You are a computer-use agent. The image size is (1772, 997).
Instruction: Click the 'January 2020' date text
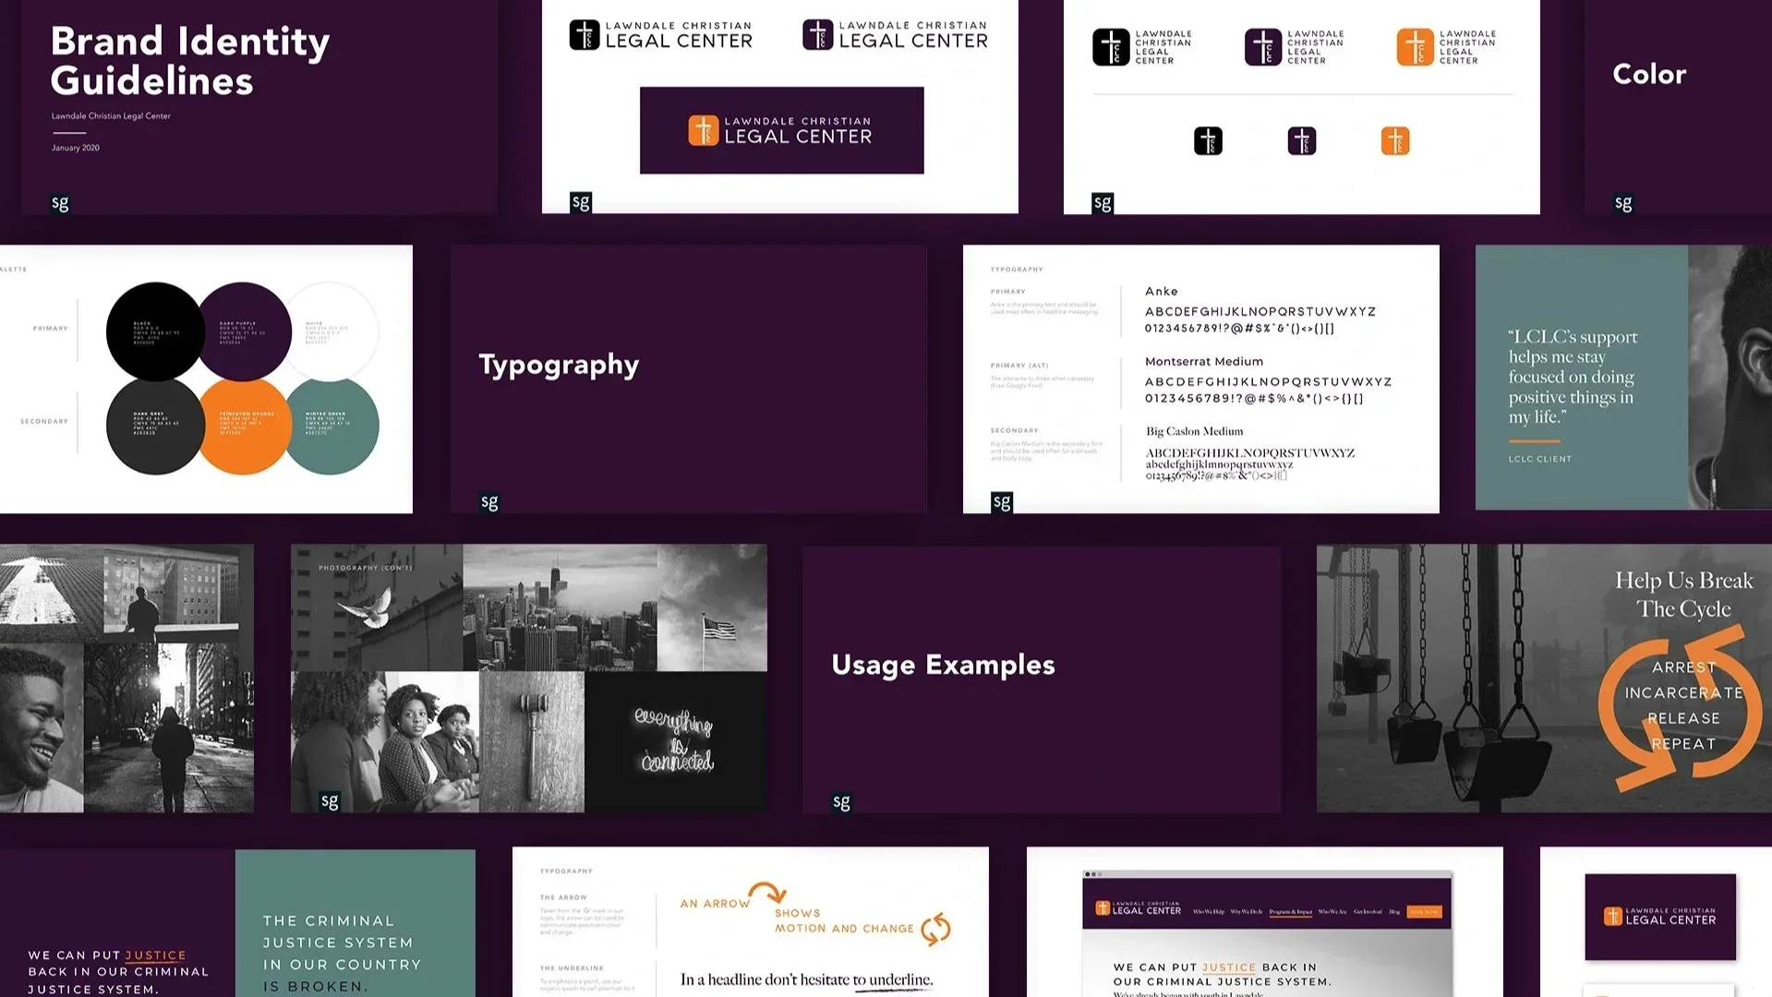click(76, 148)
